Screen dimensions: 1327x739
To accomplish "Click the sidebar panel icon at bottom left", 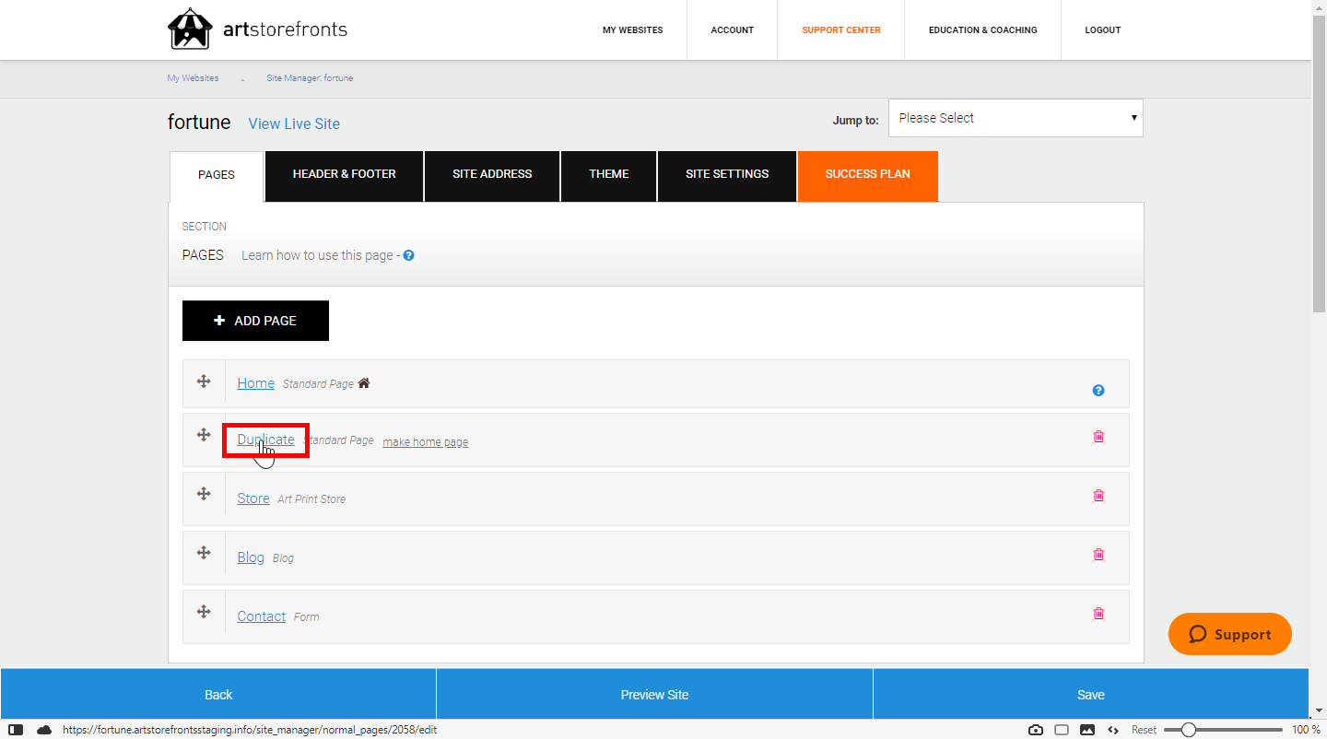I will coord(16,729).
